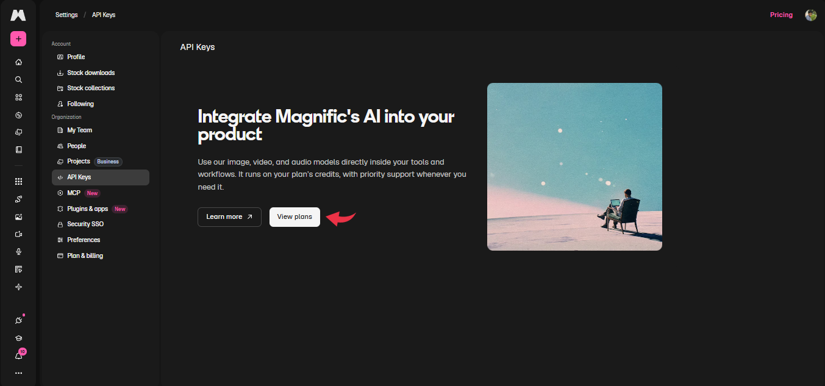Click Settings in the breadcrumb
The image size is (825, 386).
point(66,15)
